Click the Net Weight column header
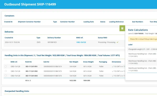This screenshot has height=96, width=157. click(74, 62)
